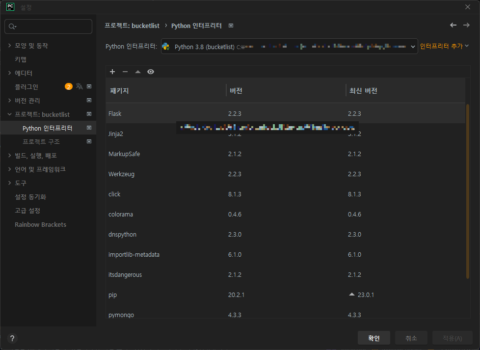Click the remove package minus icon
Image resolution: width=480 pixels, height=350 pixels.
coord(125,72)
